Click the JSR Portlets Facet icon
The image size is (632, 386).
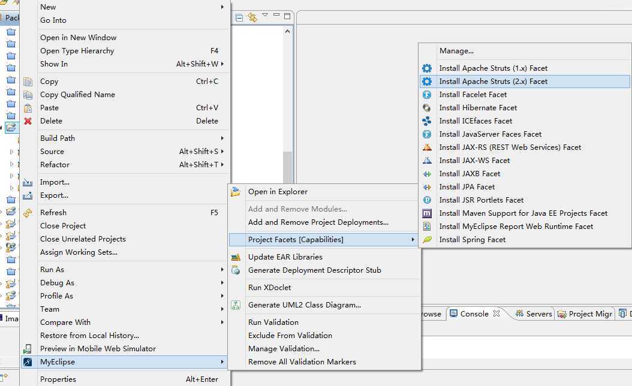click(x=427, y=200)
